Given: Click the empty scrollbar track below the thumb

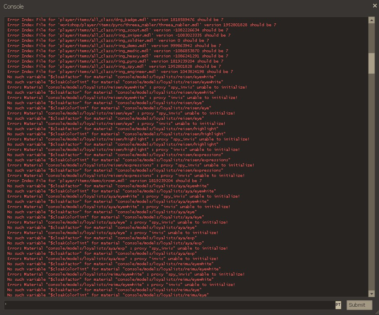Looking at the screenshot, I should point(371,183).
